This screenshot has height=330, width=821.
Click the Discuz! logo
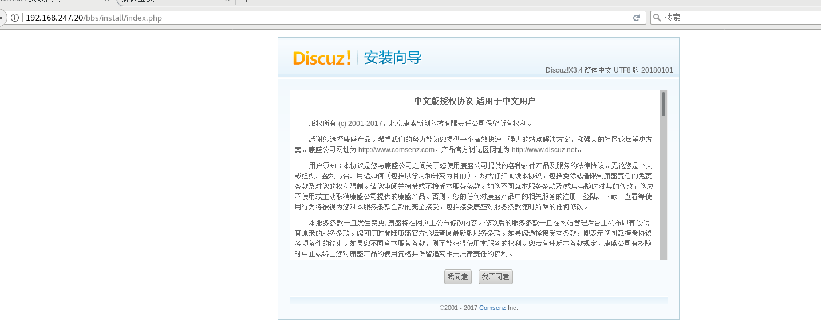click(x=322, y=58)
